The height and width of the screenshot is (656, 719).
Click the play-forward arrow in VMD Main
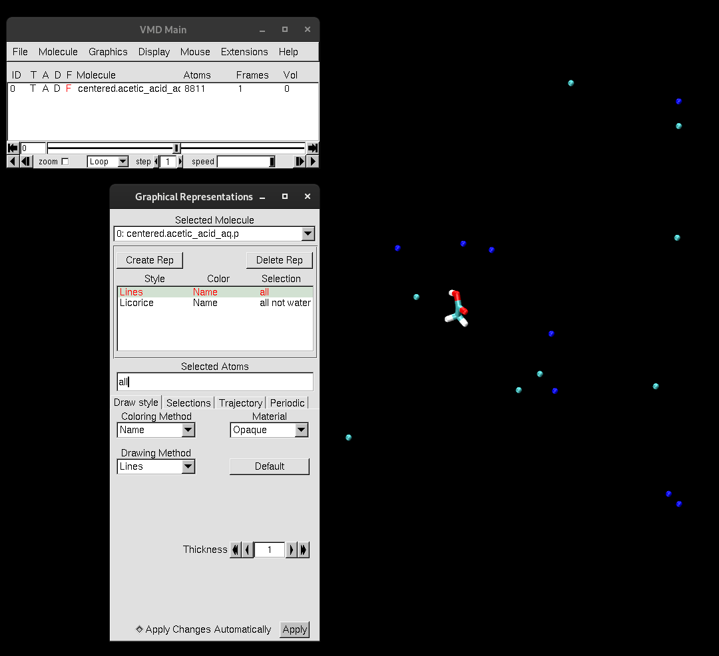tap(312, 161)
